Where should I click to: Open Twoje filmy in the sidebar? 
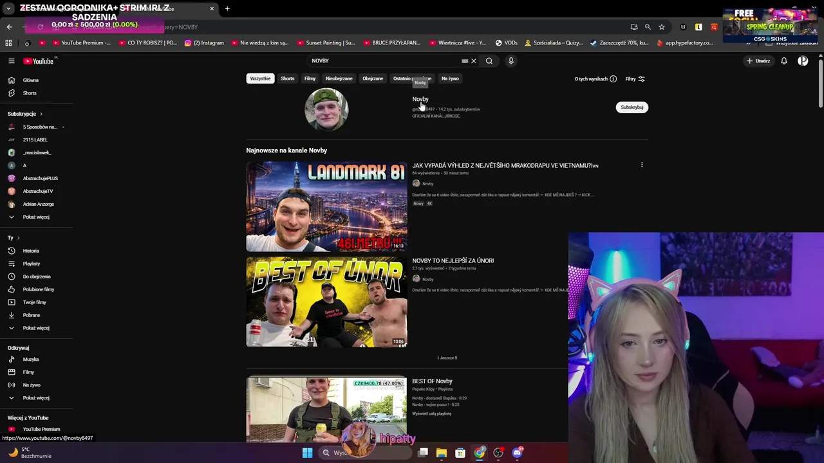click(36, 302)
